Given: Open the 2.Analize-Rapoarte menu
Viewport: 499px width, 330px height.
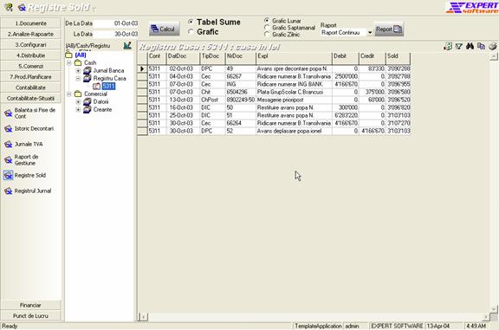Looking at the screenshot, I should point(30,34).
